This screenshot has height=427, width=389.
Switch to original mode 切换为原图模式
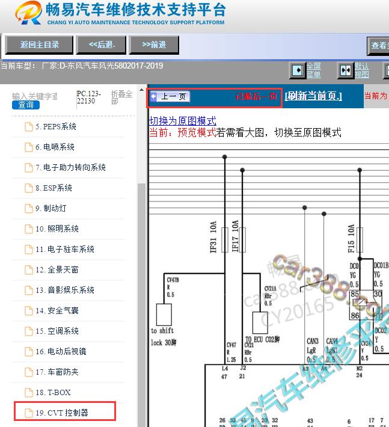(x=183, y=121)
